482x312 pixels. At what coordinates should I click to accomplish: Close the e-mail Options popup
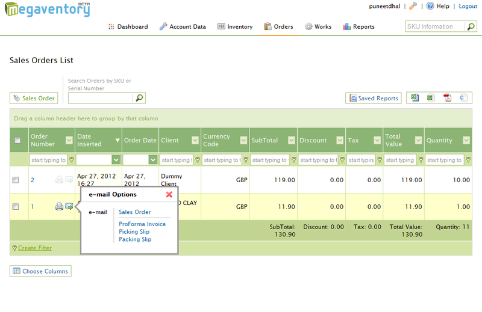169,194
